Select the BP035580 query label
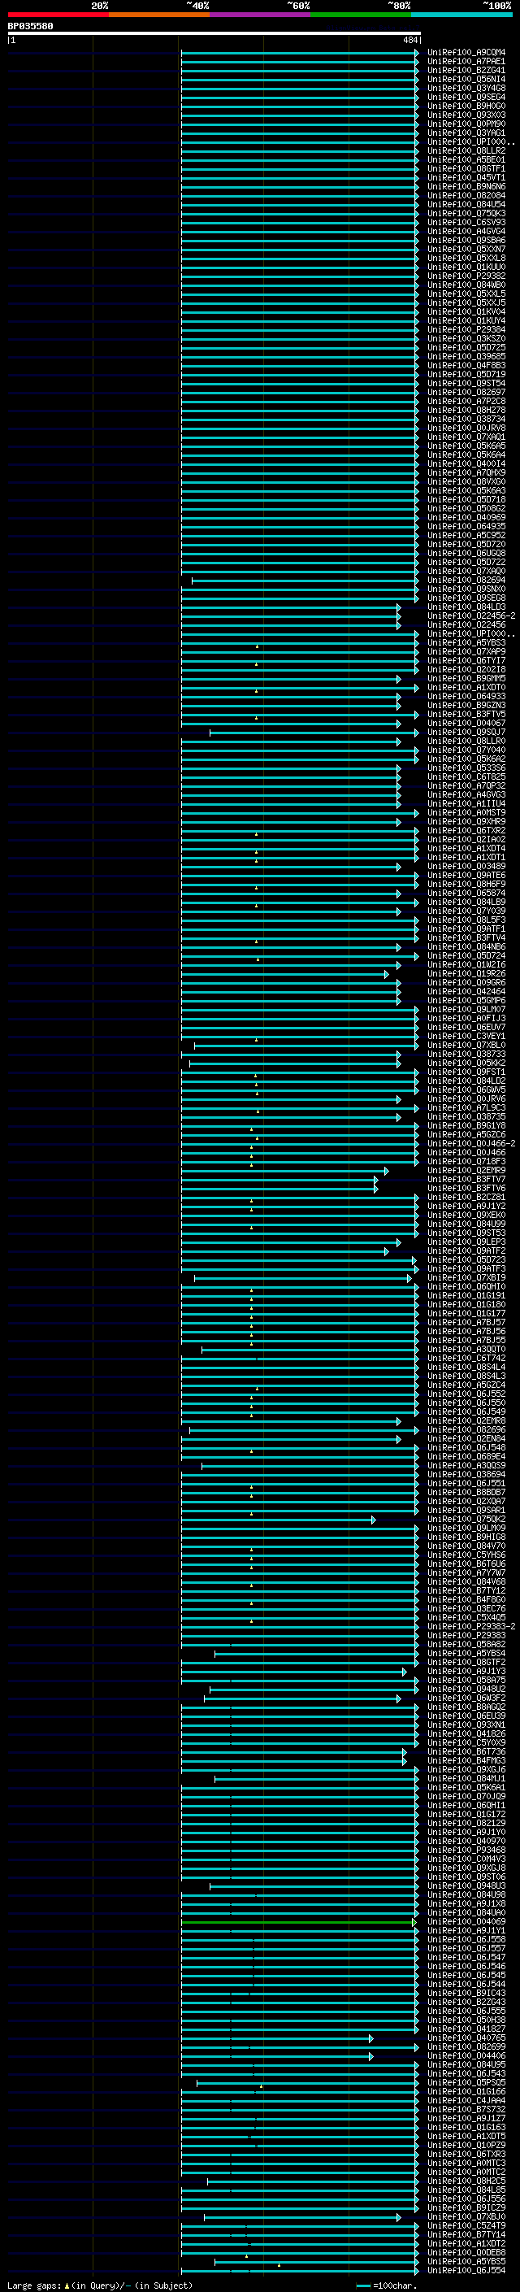 [30, 27]
